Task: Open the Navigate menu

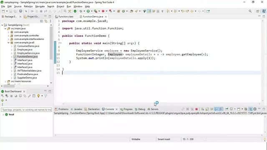Action: click(x=40, y=7)
